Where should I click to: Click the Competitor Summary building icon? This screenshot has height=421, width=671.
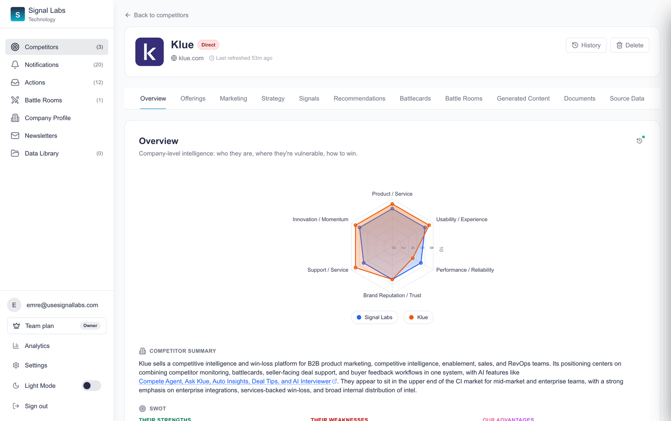143,351
